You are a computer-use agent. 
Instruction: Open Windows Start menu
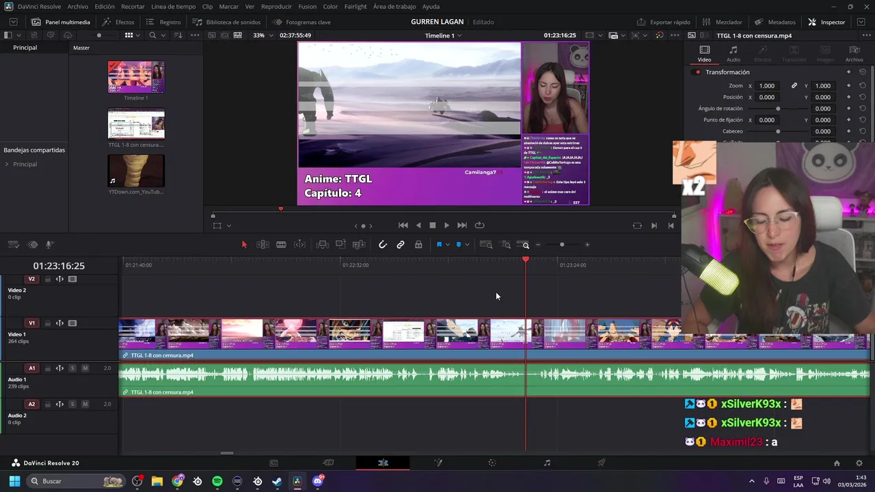[x=14, y=481]
